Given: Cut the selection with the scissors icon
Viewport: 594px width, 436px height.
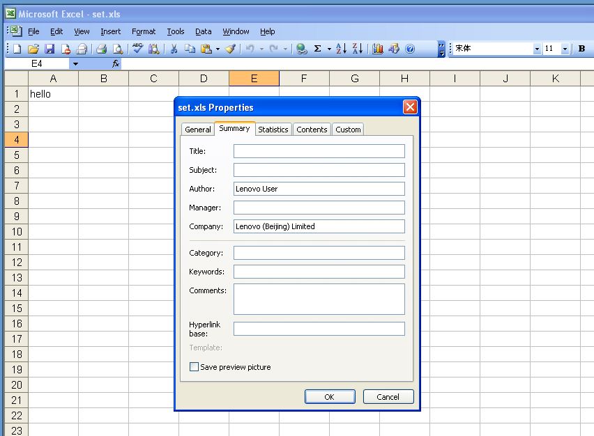Looking at the screenshot, I should (174, 49).
